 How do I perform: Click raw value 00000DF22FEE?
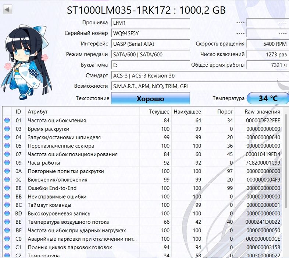pyautogui.click(x=263, y=121)
